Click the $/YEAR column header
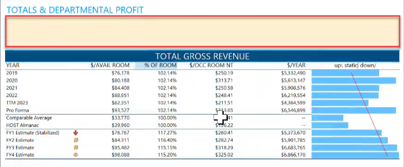This screenshot has width=404, height=167. 297,66
